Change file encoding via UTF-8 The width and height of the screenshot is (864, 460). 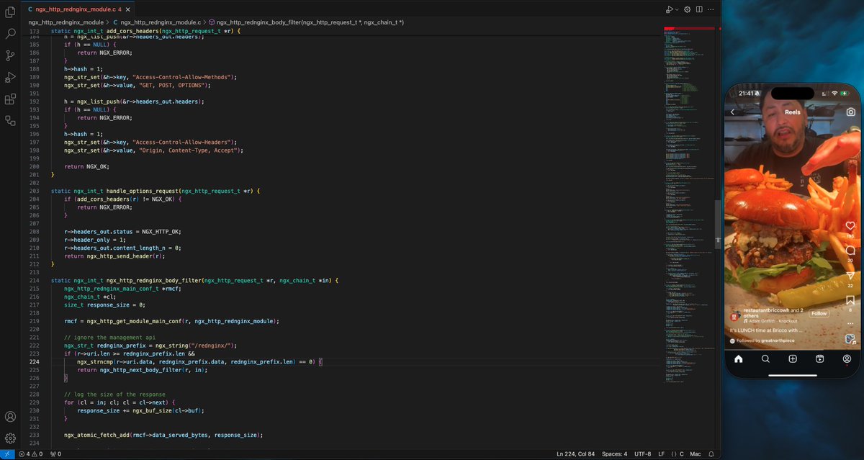[x=643, y=454]
